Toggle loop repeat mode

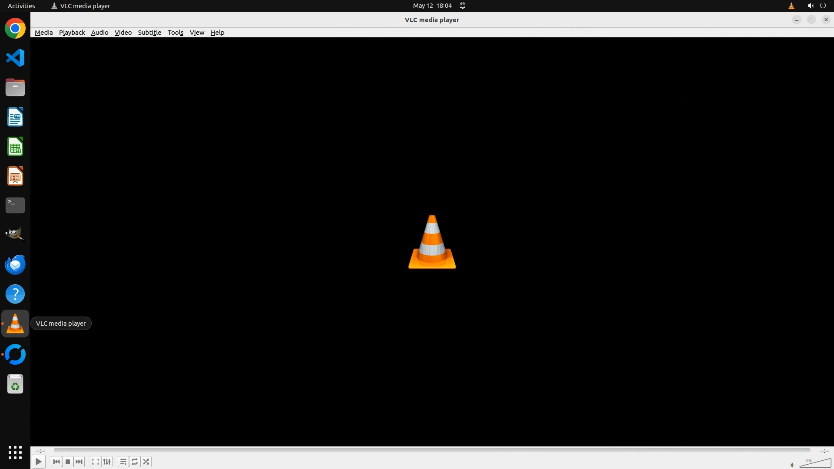(x=135, y=462)
